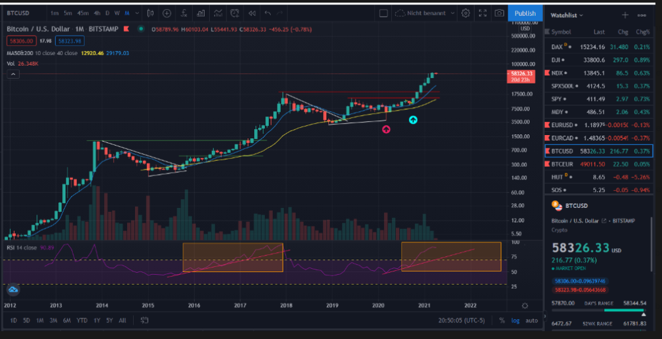This screenshot has height=339, width=662.
Task: Expand the timeframe interval dropdown arrow
Action: click(138, 13)
